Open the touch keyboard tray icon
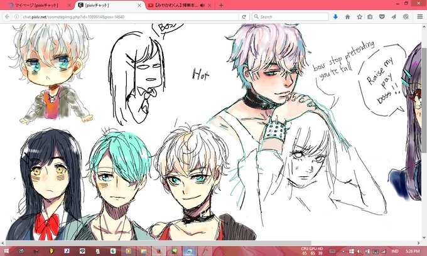The height and width of the screenshot is (256, 427). point(332,251)
